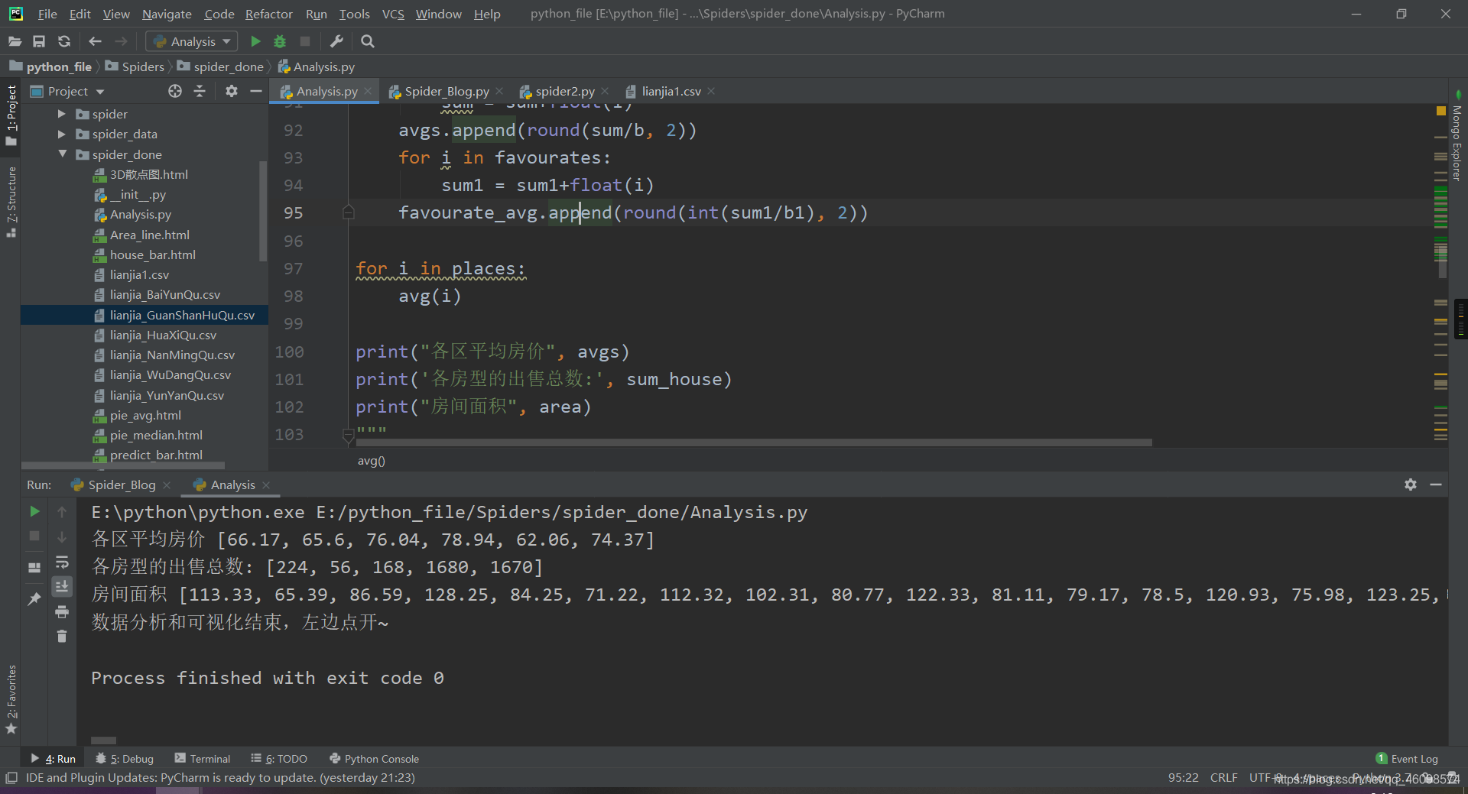Image resolution: width=1468 pixels, height=794 pixels.
Task: Locate current file with the target icon
Action: (175, 91)
